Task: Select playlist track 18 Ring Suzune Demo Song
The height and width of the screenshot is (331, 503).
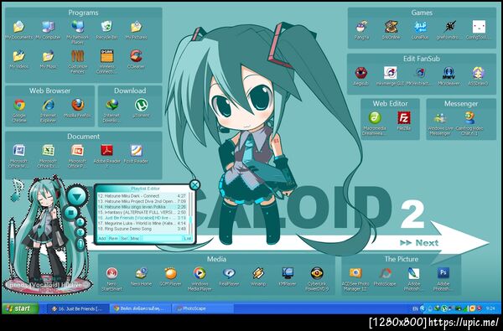Action: tap(143, 229)
